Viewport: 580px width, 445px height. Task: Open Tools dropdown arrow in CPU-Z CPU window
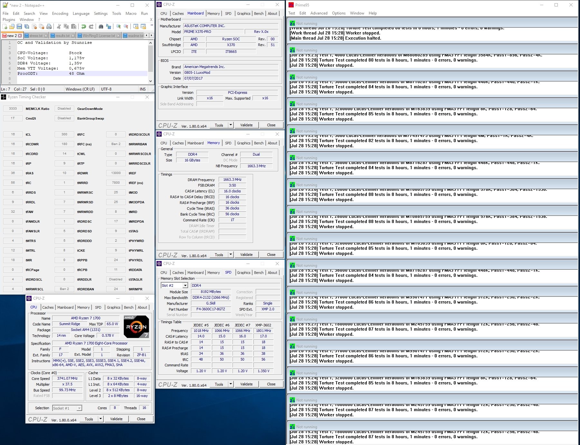click(x=100, y=419)
